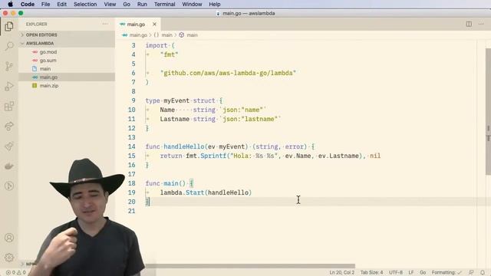Open the Help menu
This screenshot has width=491, height=276.
point(215,4)
